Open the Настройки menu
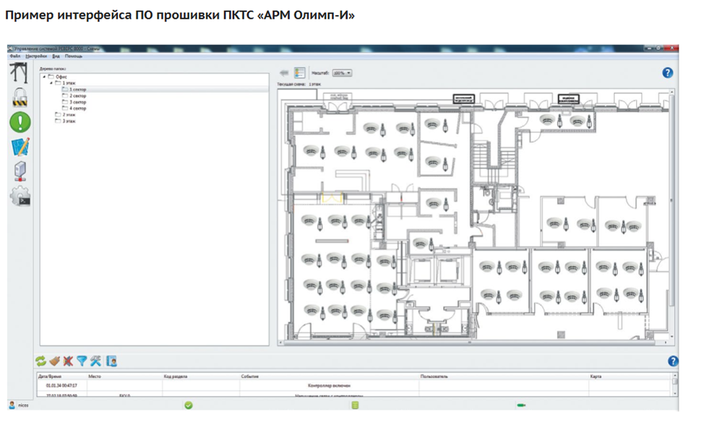 tap(36, 56)
